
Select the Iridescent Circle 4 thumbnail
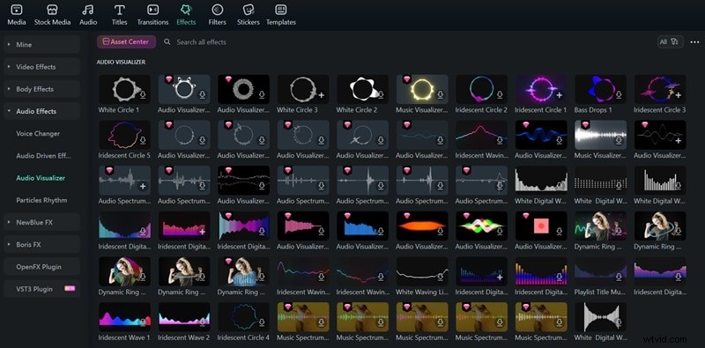pyautogui.click(x=244, y=316)
